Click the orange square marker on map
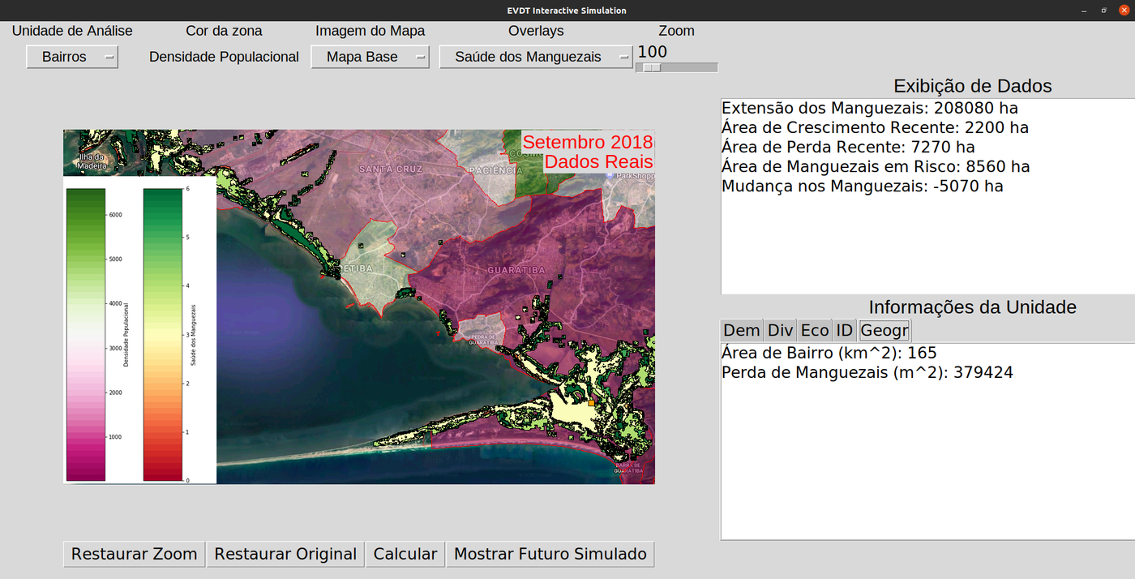This screenshot has width=1135, height=579. 591,402
